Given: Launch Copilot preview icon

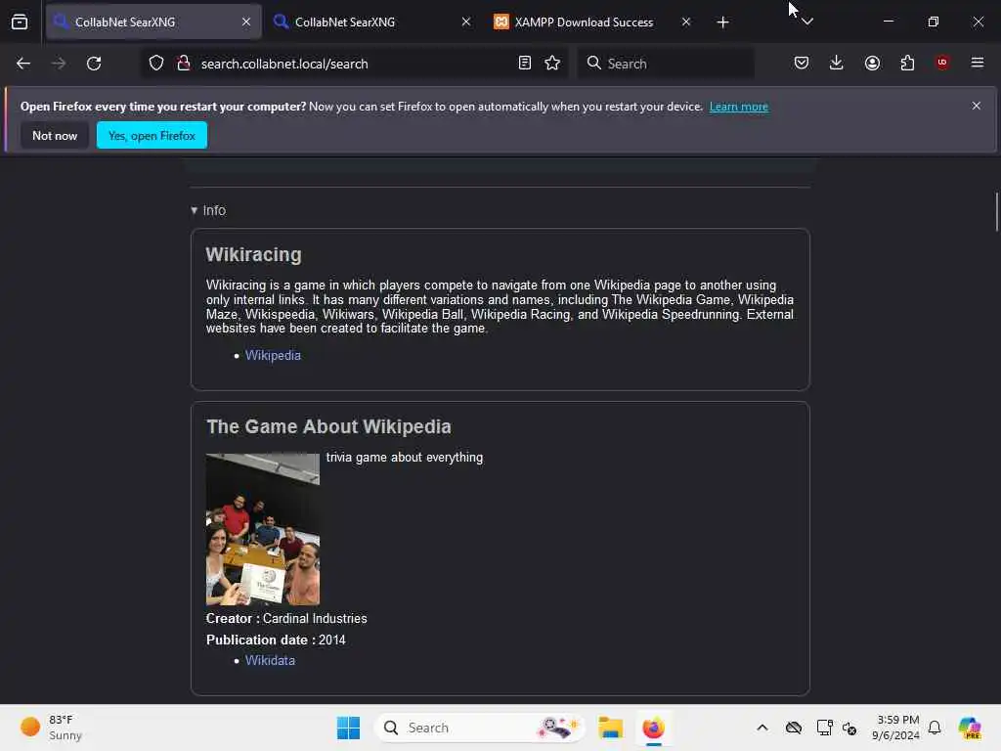Looking at the screenshot, I should point(969,728).
